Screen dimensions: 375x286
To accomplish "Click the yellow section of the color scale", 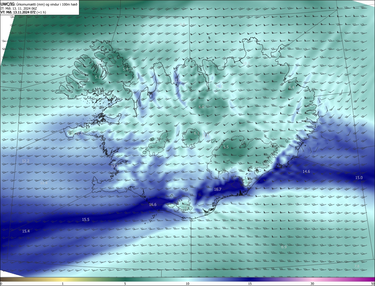I will (x=63, y=280).
